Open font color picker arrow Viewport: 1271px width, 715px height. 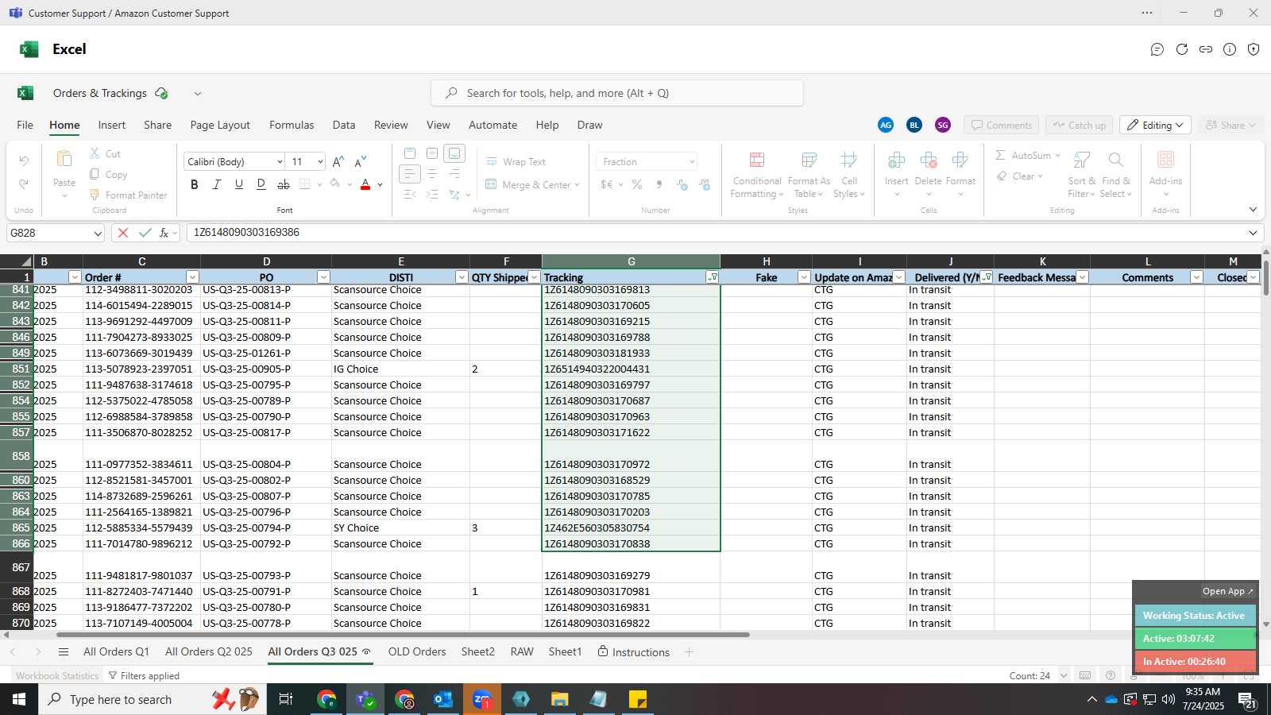click(381, 184)
